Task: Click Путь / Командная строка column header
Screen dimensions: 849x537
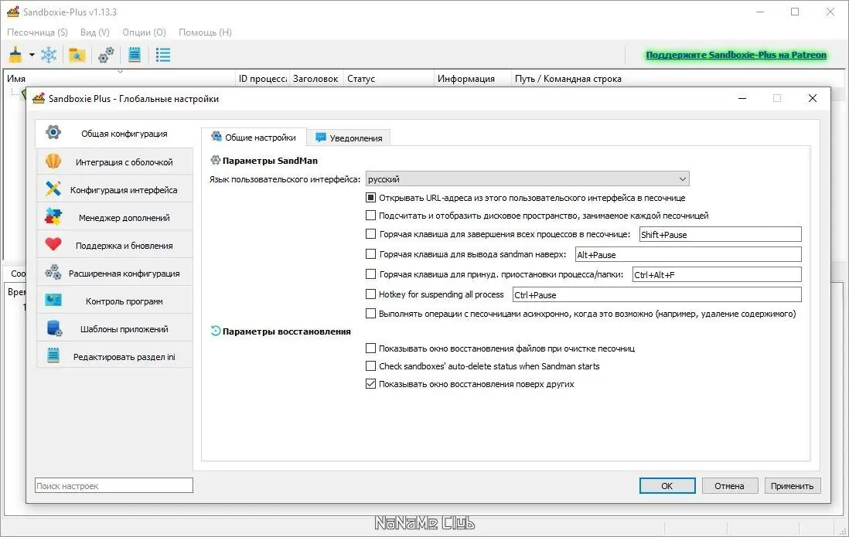Action: (678, 79)
